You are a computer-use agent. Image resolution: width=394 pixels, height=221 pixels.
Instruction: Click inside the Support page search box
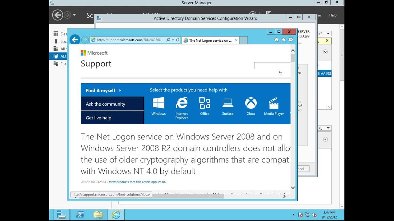(x=272, y=65)
